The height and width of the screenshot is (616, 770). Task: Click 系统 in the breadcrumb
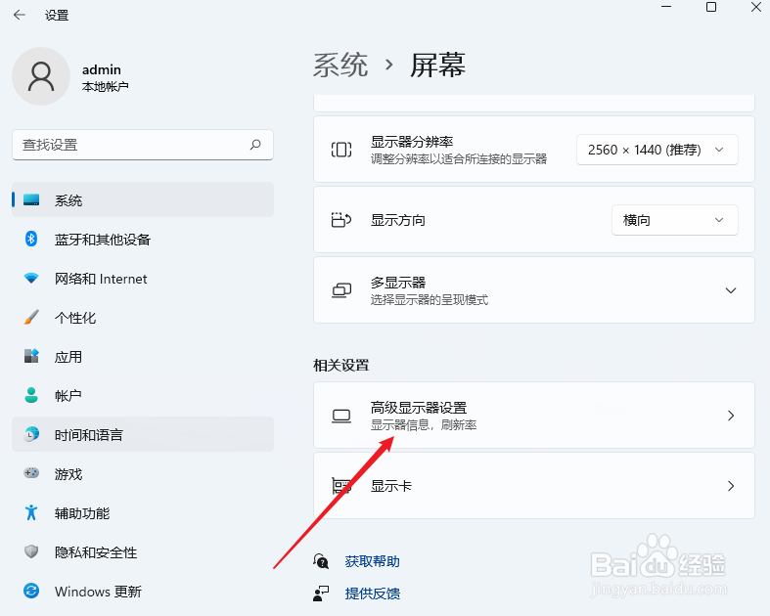coord(340,65)
